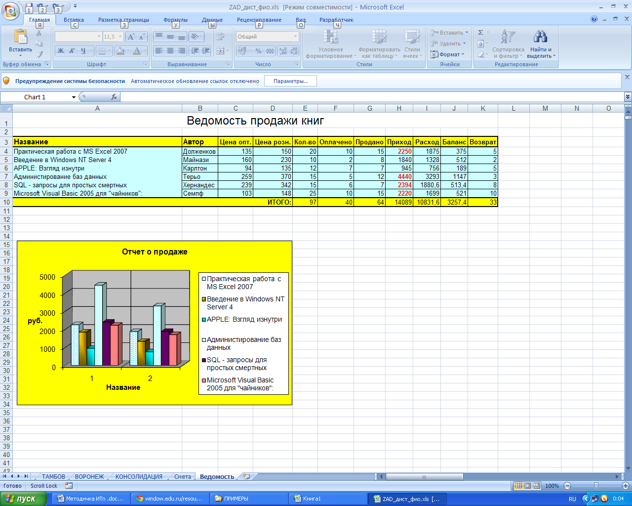The height and width of the screenshot is (506, 632).
Task: Switch to Page Layout view in status bar
Action: [x=527, y=486]
